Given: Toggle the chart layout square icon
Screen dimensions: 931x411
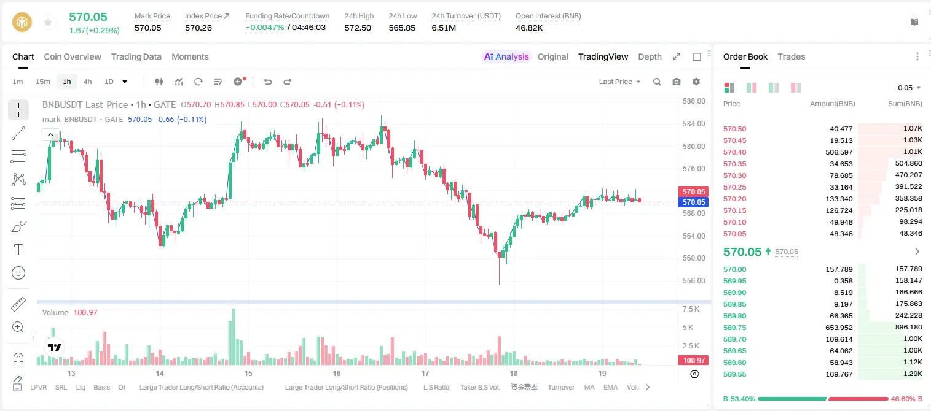Looking at the screenshot, I should (x=697, y=56).
